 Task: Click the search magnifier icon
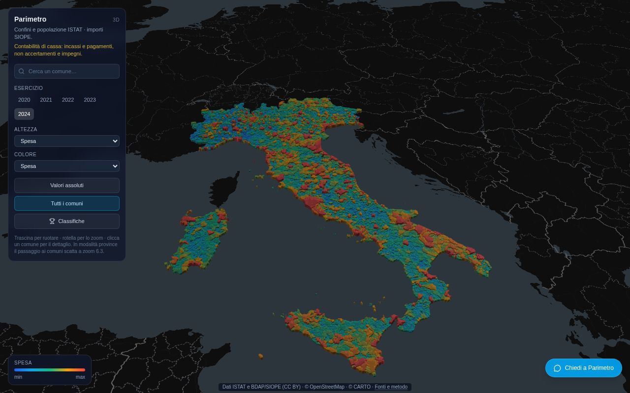(x=22, y=71)
